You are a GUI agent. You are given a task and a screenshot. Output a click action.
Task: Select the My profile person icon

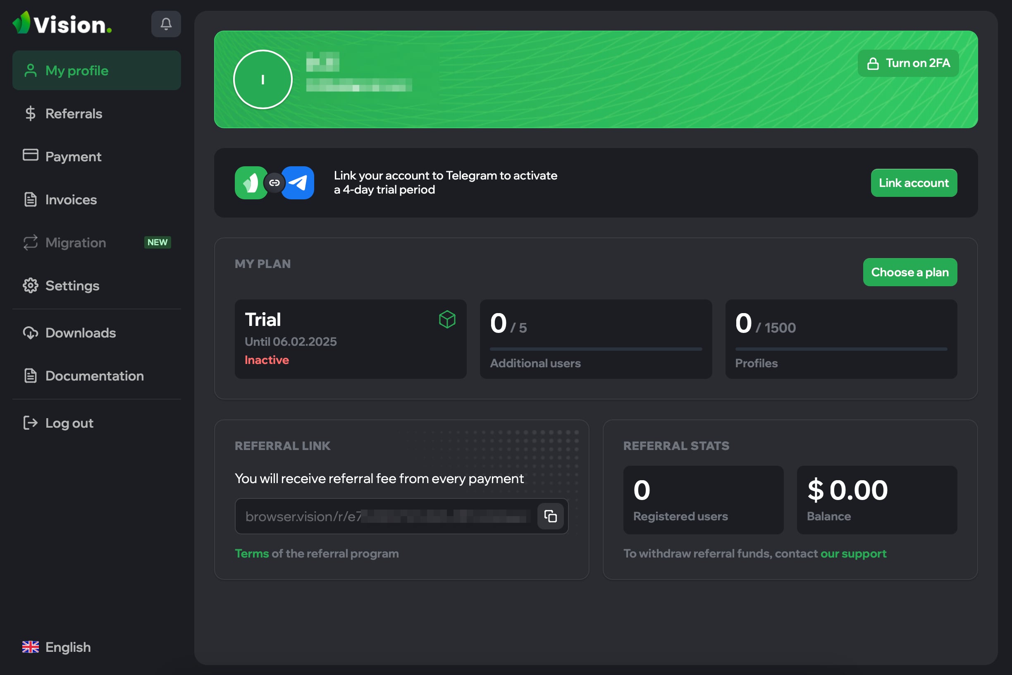point(31,70)
